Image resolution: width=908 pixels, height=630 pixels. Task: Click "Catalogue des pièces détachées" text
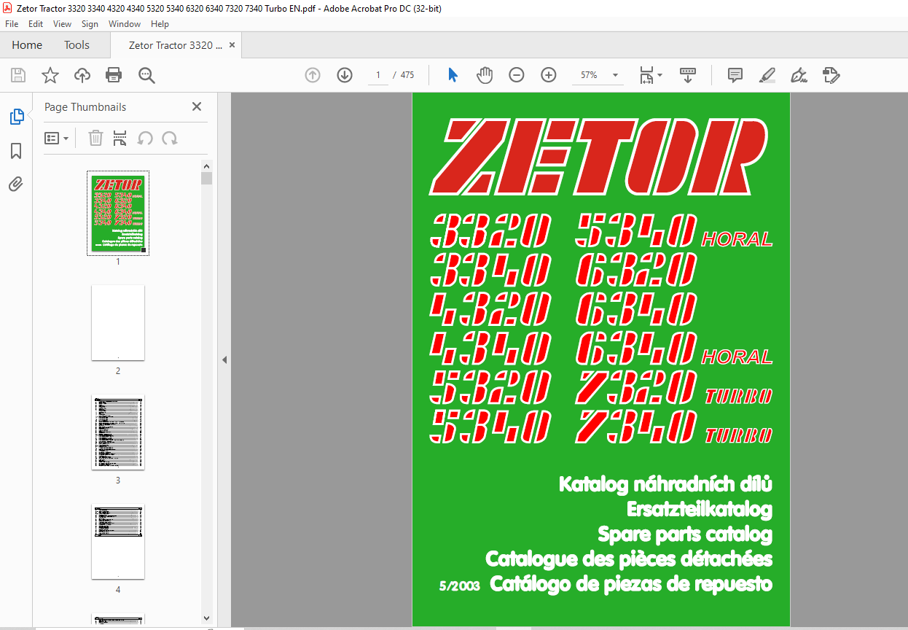click(x=629, y=559)
